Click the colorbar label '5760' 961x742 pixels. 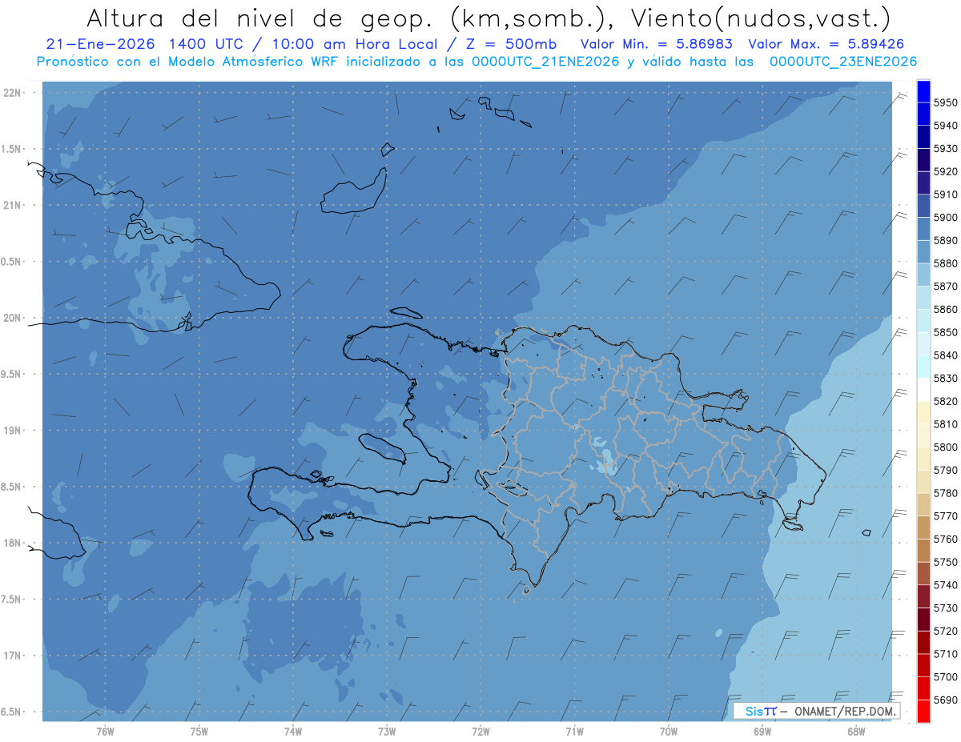[x=945, y=539]
